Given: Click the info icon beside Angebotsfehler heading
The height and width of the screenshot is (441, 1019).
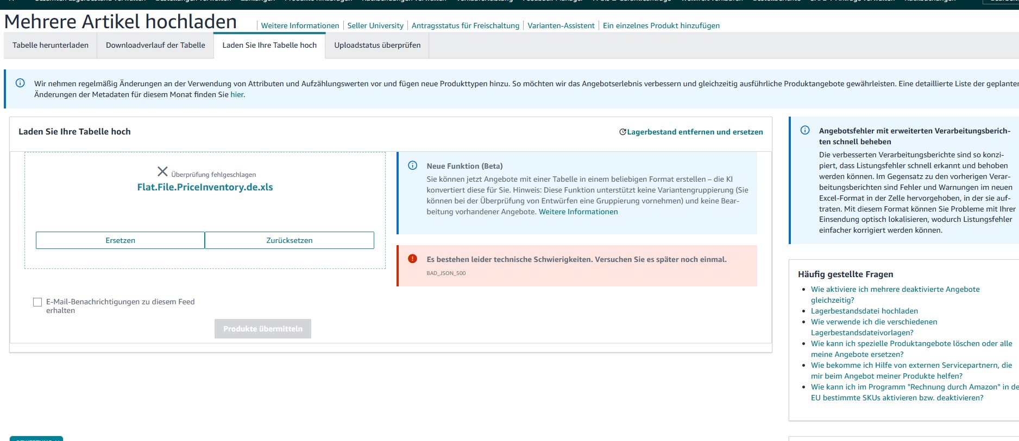Looking at the screenshot, I should click(805, 130).
